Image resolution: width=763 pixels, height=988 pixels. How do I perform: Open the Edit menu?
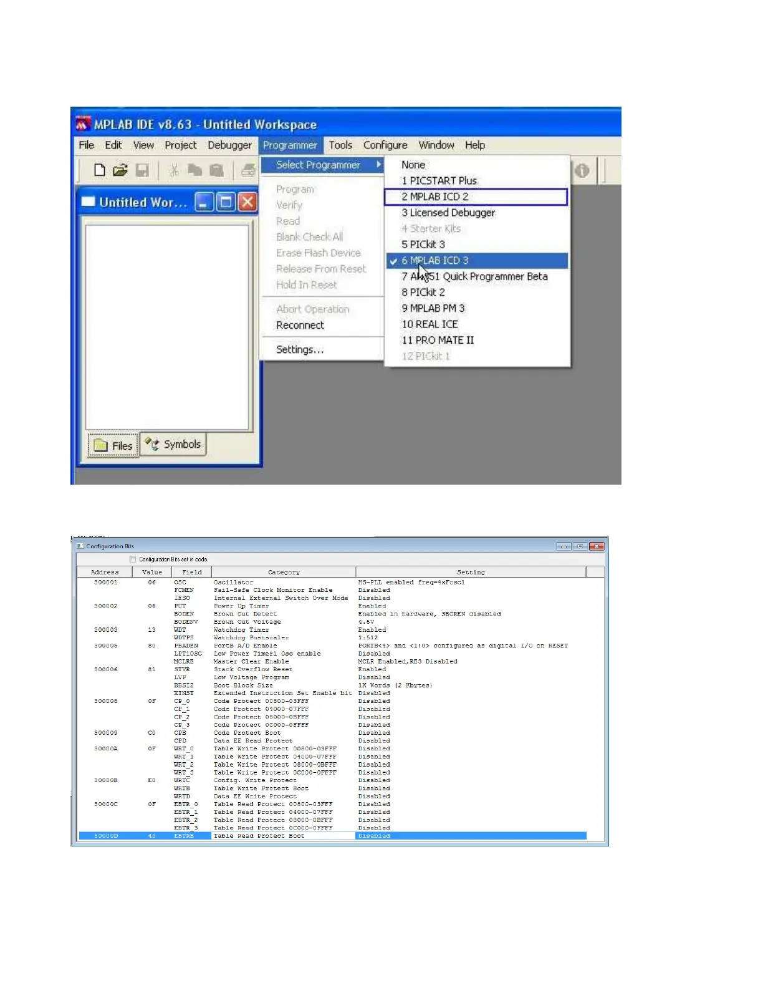pos(113,145)
